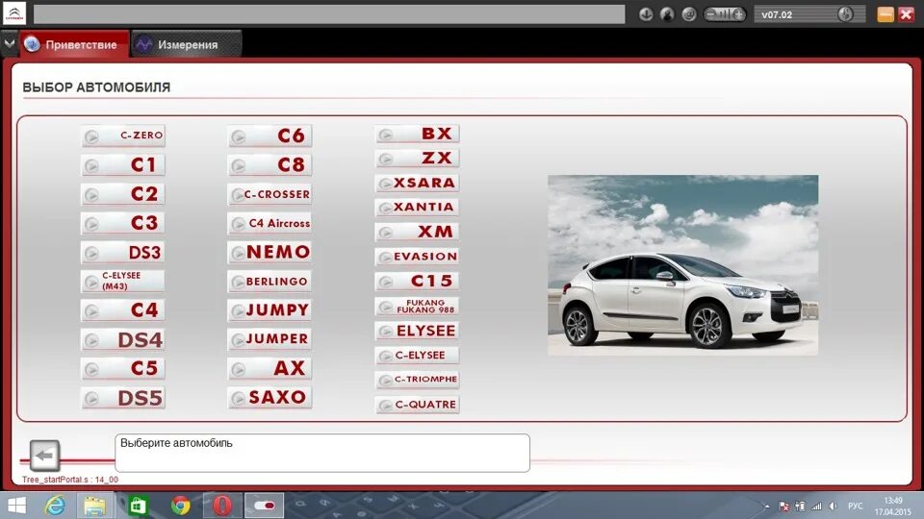Open the volume icon in the system tray
The height and width of the screenshot is (519, 924).
click(x=833, y=507)
